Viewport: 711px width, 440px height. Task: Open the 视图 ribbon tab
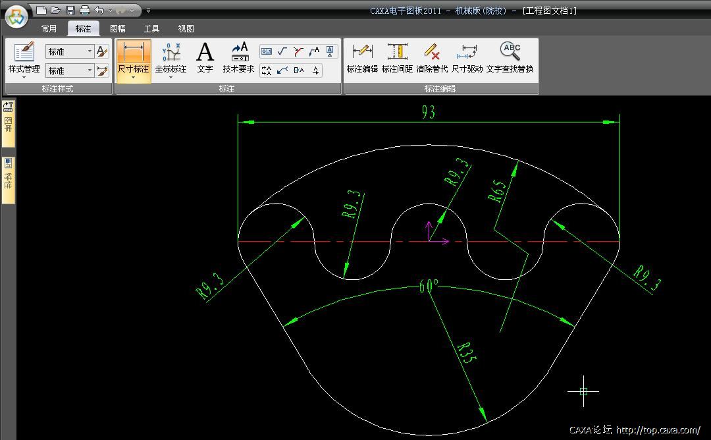186,29
